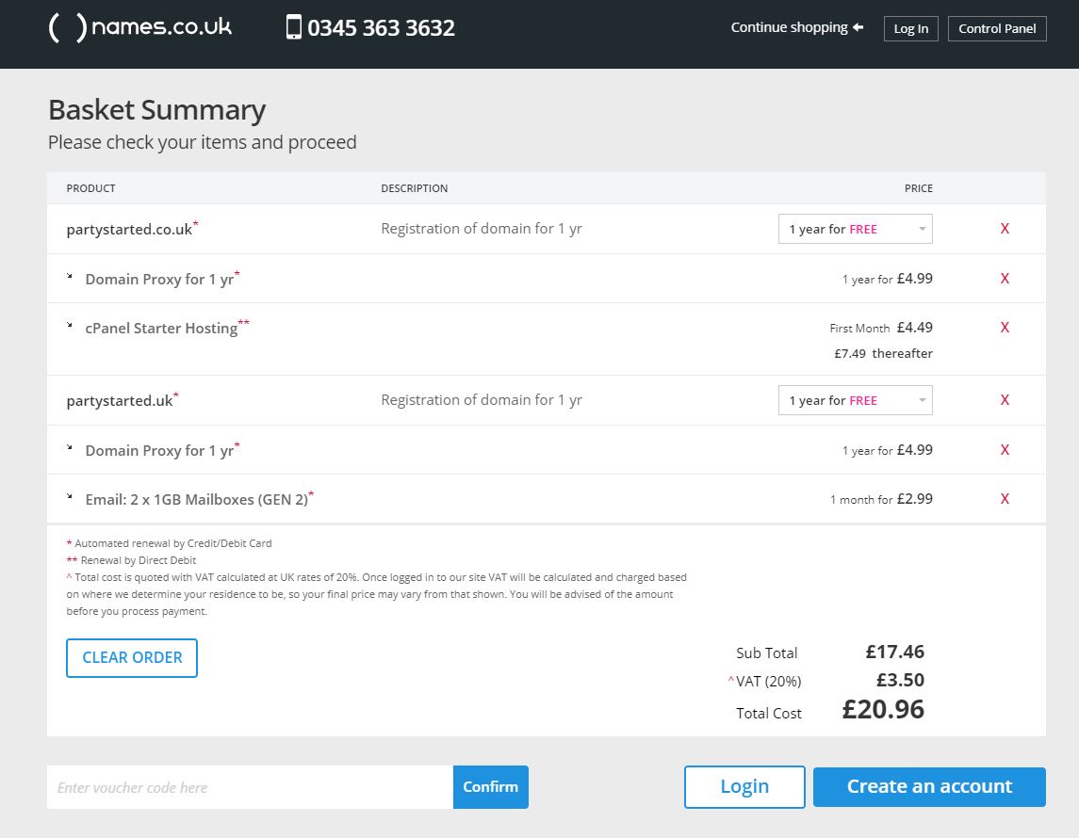This screenshot has width=1079, height=838.
Task: Remove partystarted.uk domain with red X
Action: pos(1005,400)
